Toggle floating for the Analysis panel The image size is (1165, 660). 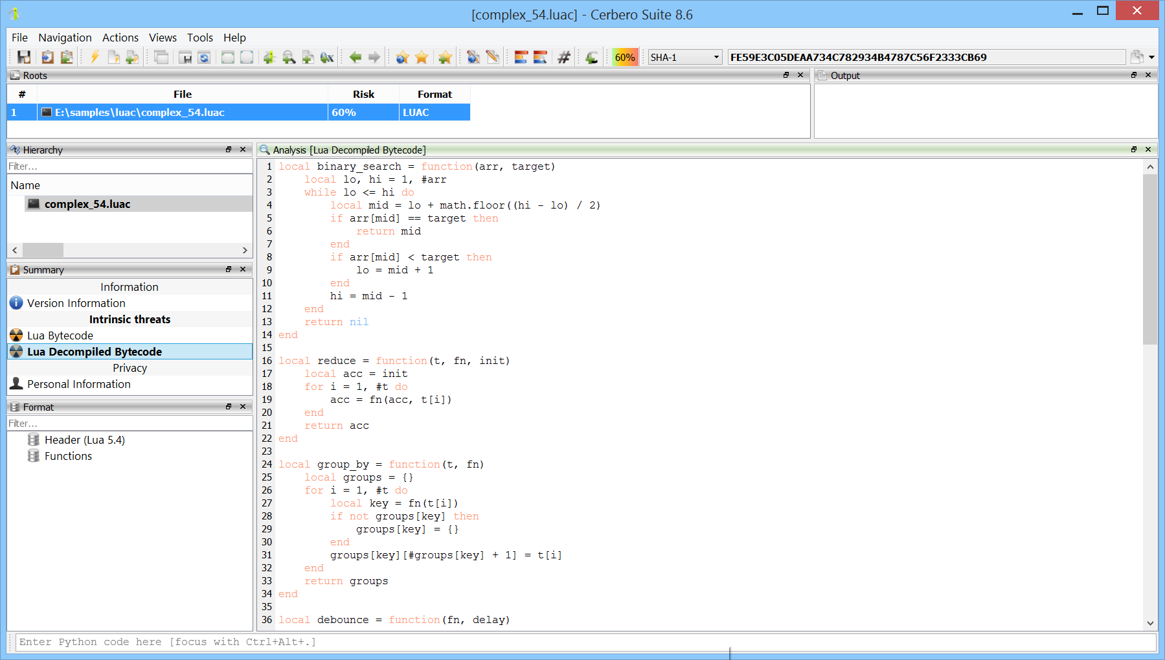[1133, 150]
